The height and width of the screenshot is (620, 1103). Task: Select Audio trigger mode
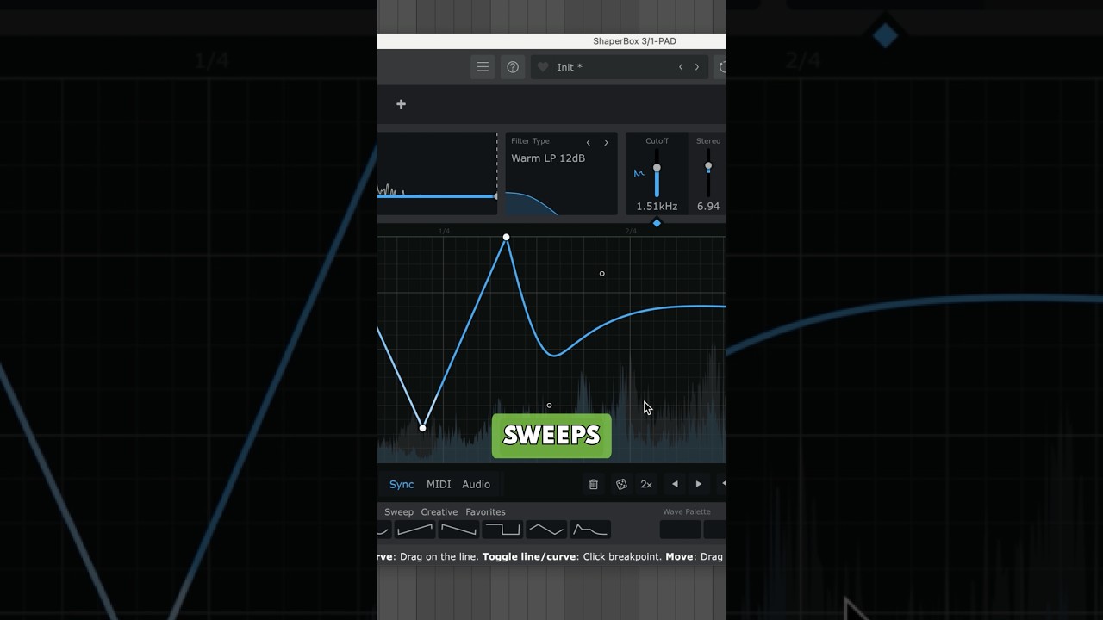coord(476,485)
